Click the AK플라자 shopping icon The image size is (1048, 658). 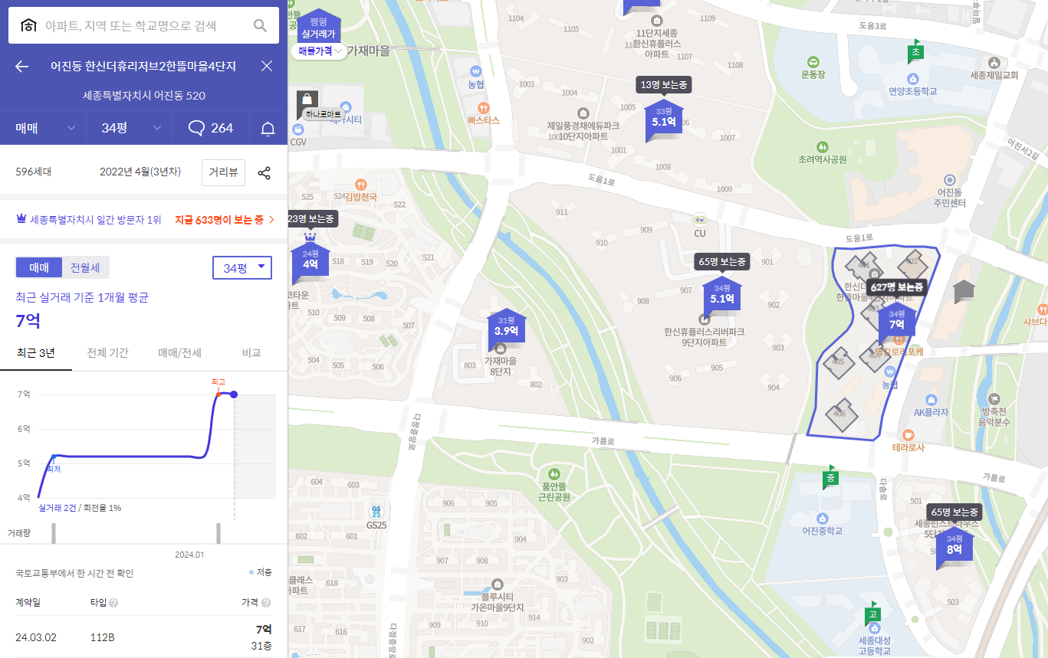tap(931, 399)
